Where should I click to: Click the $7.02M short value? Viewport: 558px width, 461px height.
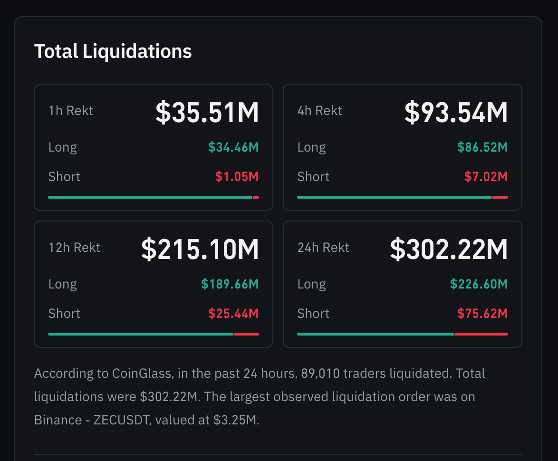click(486, 177)
